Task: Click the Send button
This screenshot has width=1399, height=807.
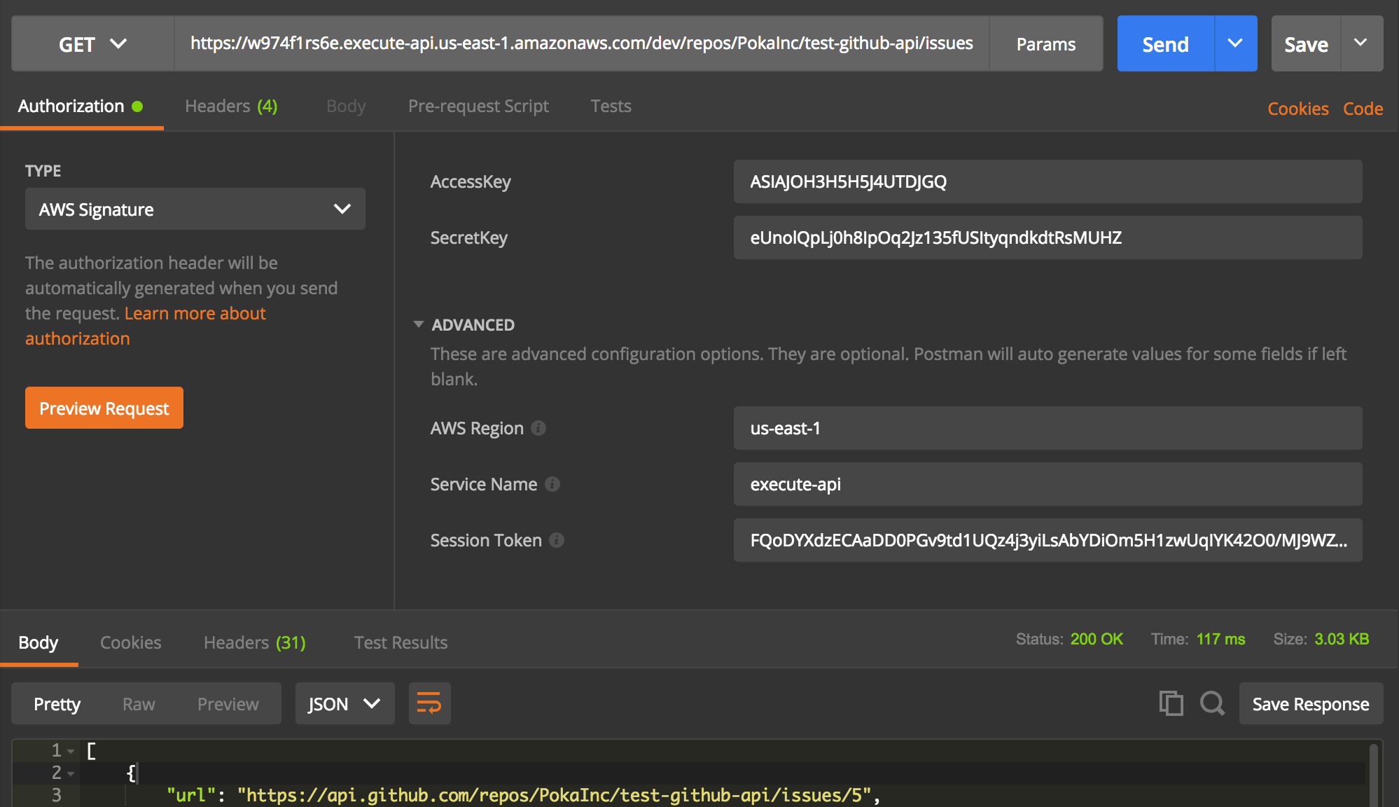Action: pos(1165,43)
